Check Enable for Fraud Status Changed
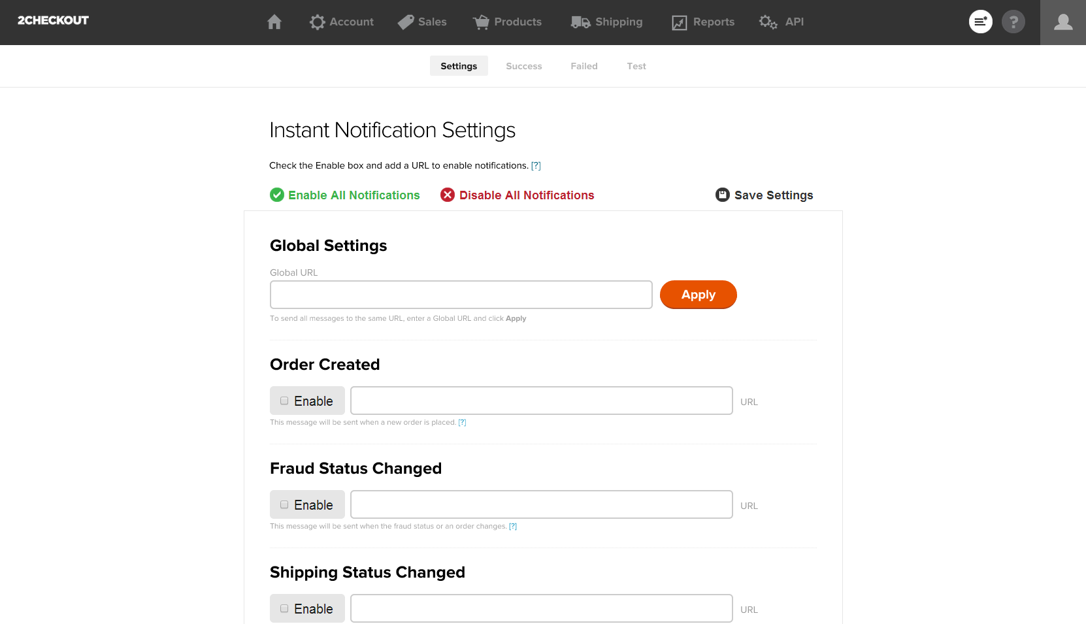1086x624 pixels. point(284,504)
